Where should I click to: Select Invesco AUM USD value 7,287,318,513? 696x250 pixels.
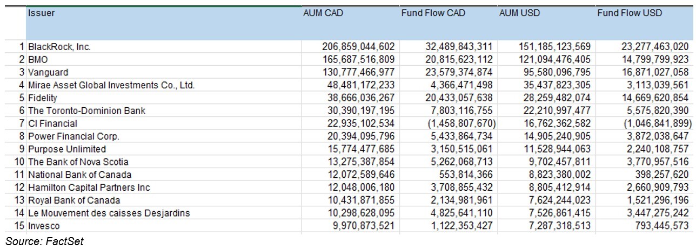[560, 226]
